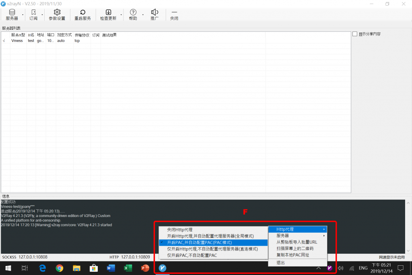Open the taskbar clock and date

(381, 268)
